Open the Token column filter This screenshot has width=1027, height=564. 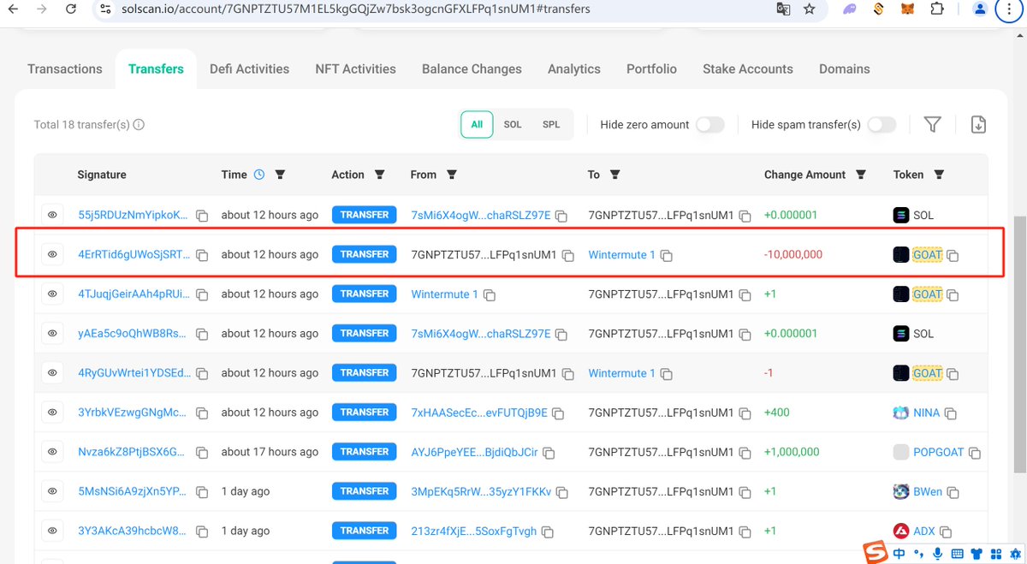tap(939, 175)
